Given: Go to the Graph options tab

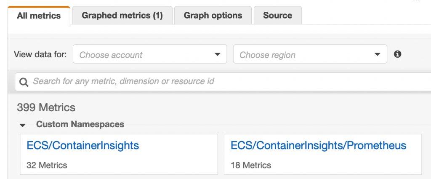Looking at the screenshot, I should pyautogui.click(x=213, y=16).
